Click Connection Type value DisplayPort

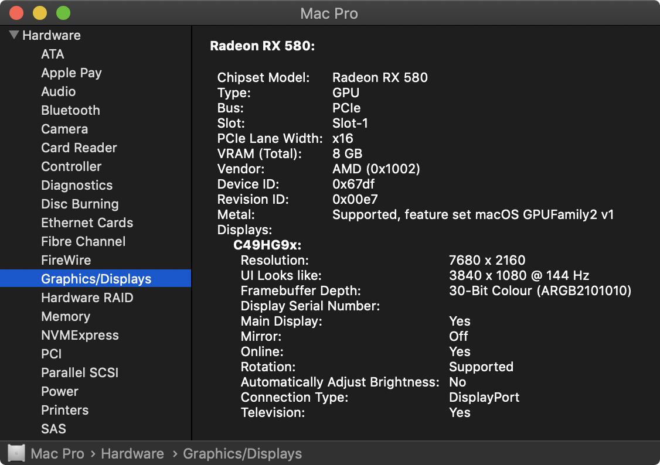[x=484, y=397]
